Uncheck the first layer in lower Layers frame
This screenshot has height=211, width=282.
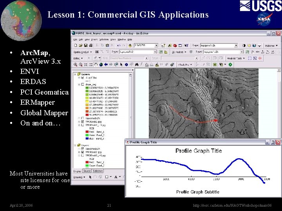tap(83, 149)
